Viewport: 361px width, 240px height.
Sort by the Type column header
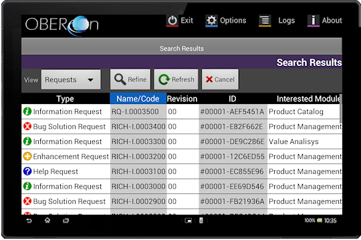pos(66,99)
